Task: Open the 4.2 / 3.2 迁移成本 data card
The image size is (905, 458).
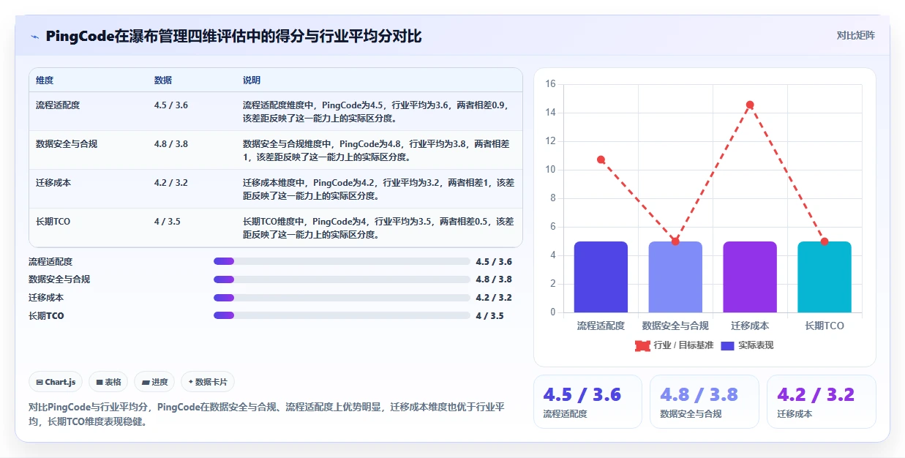Action: tap(822, 402)
